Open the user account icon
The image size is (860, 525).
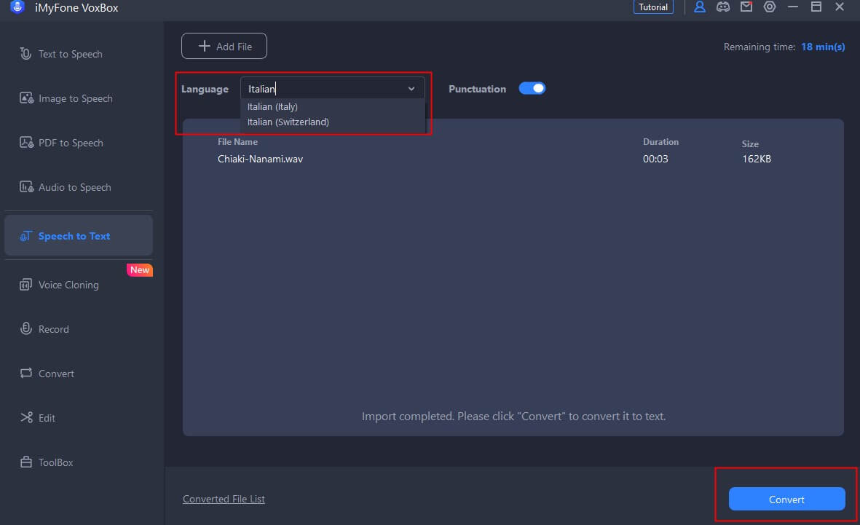pos(699,7)
